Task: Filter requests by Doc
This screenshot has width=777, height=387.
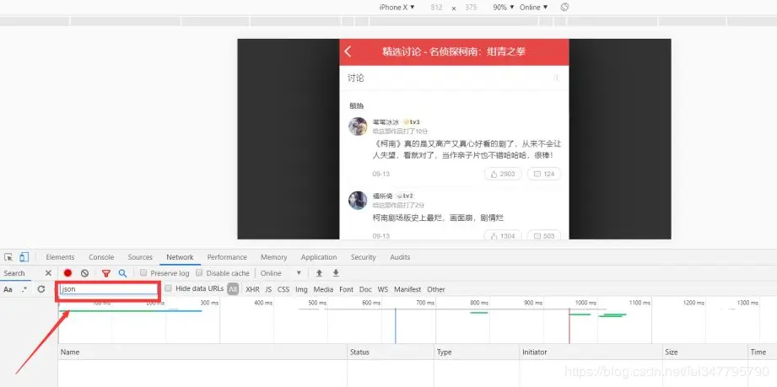Action: (365, 289)
